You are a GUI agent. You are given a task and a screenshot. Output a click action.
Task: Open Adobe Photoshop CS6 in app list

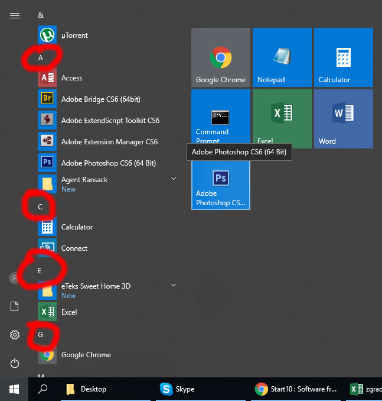click(x=107, y=163)
